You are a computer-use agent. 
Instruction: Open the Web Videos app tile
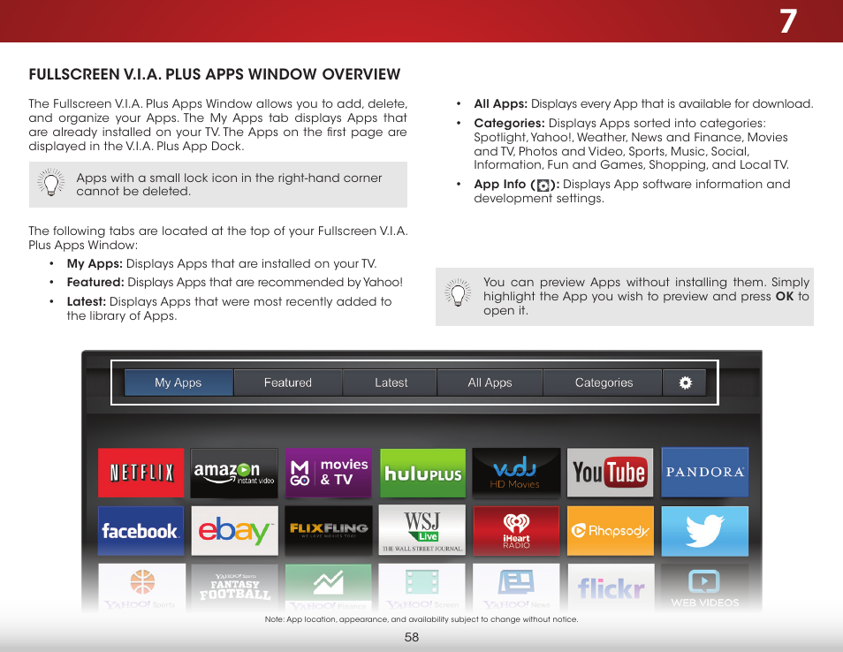705,588
